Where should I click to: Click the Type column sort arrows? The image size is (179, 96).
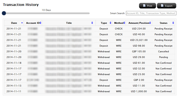(x=110, y=23)
